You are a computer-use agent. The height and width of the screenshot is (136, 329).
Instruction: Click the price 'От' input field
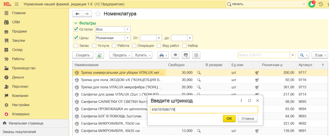(148, 38)
